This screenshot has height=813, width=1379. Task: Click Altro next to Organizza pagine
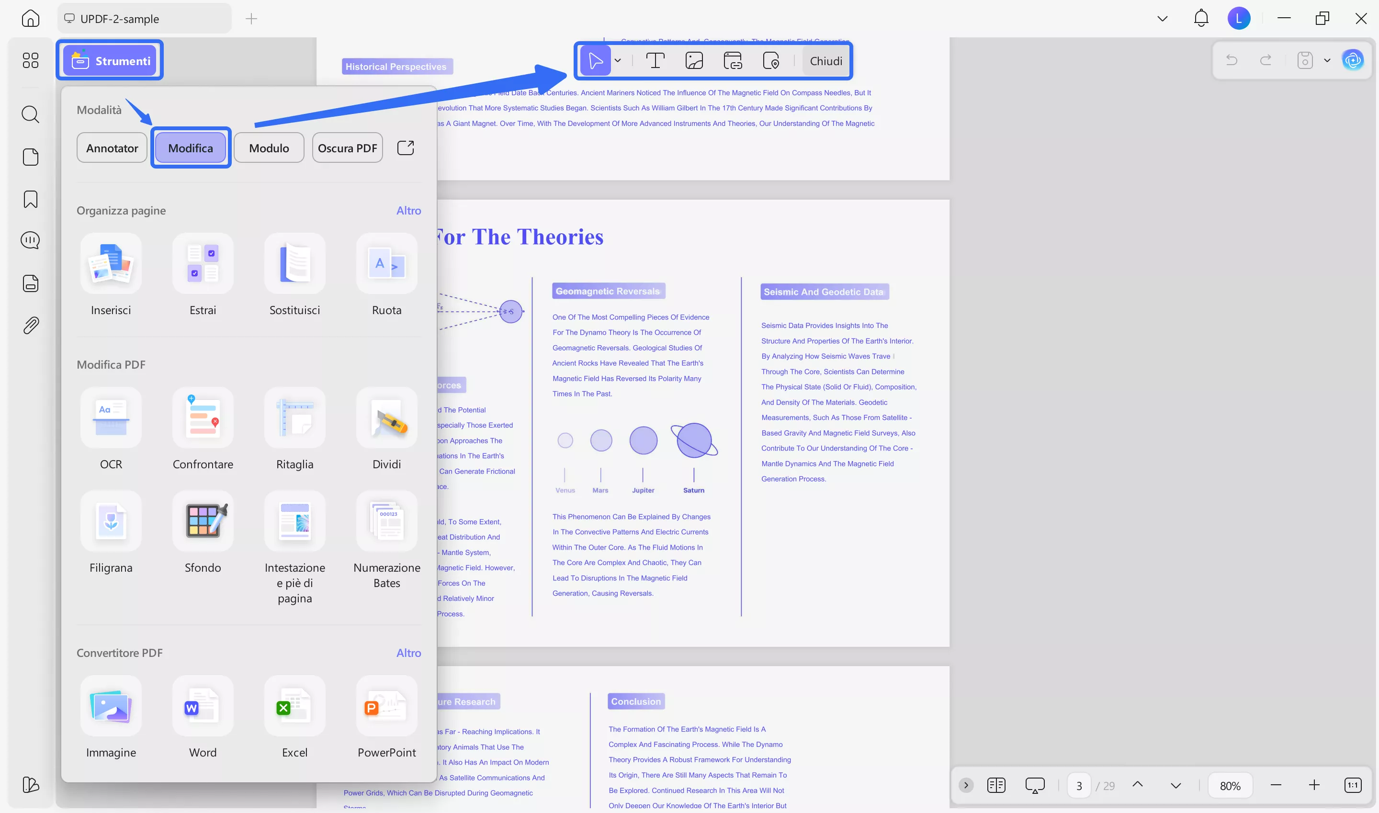click(409, 210)
